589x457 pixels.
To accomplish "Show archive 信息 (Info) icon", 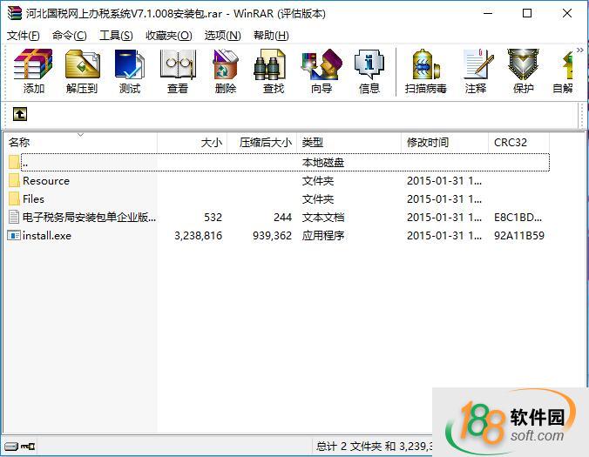I will tap(369, 71).
